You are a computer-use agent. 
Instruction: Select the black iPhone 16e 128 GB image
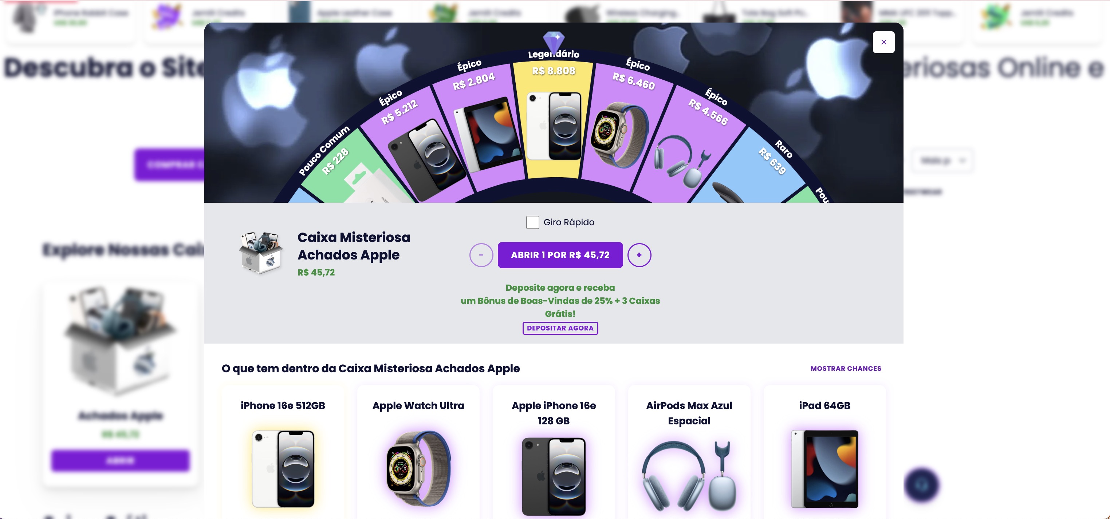[x=554, y=476]
